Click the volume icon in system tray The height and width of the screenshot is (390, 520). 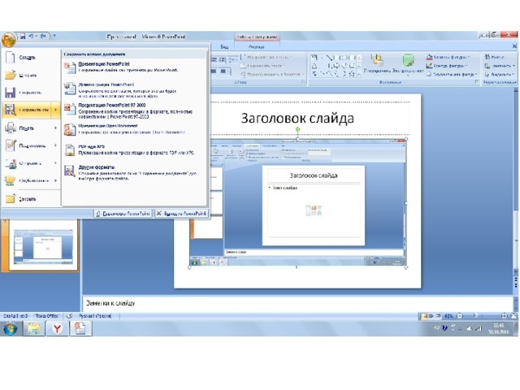pos(469,328)
